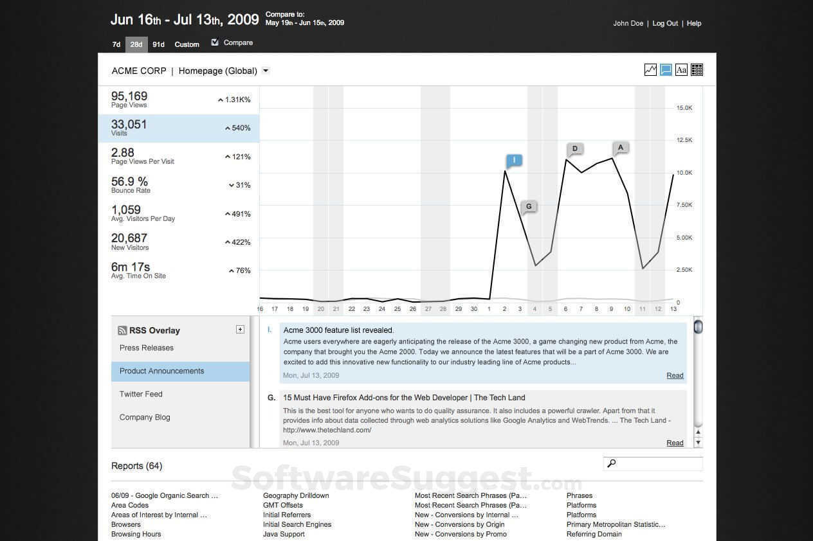The width and height of the screenshot is (813, 541).
Task: Switch to the text view using Aa icon
Action: click(x=681, y=69)
